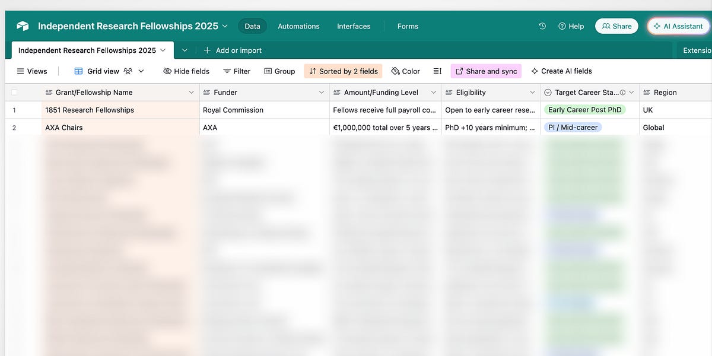Tick the select-all rows checkbox
Viewport: 712px width, 356px height.
pos(14,93)
